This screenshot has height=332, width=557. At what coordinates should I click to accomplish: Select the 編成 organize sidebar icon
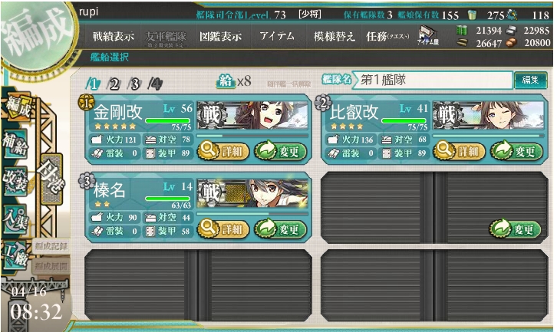tap(18, 107)
